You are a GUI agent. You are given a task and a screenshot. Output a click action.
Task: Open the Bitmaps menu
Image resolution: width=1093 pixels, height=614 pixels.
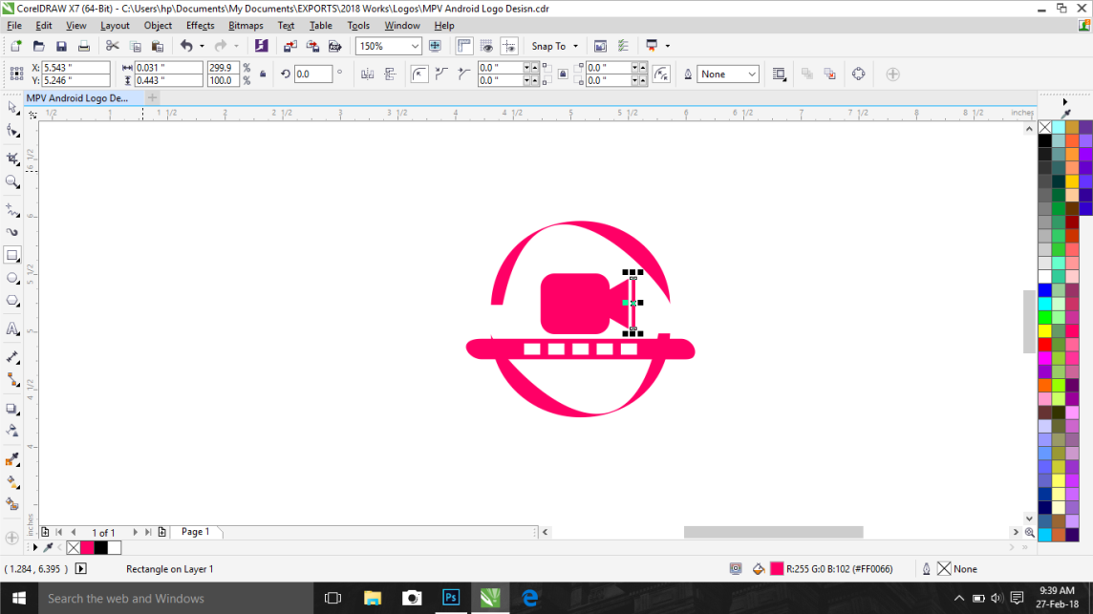246,26
